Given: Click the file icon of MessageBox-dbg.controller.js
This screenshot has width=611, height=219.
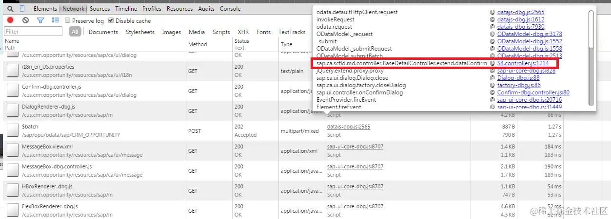Looking at the screenshot, I should [12, 171].
